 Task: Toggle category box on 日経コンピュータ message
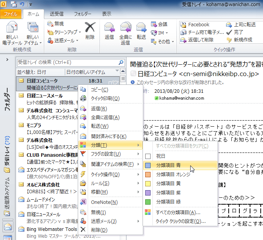click(x=110, y=83)
